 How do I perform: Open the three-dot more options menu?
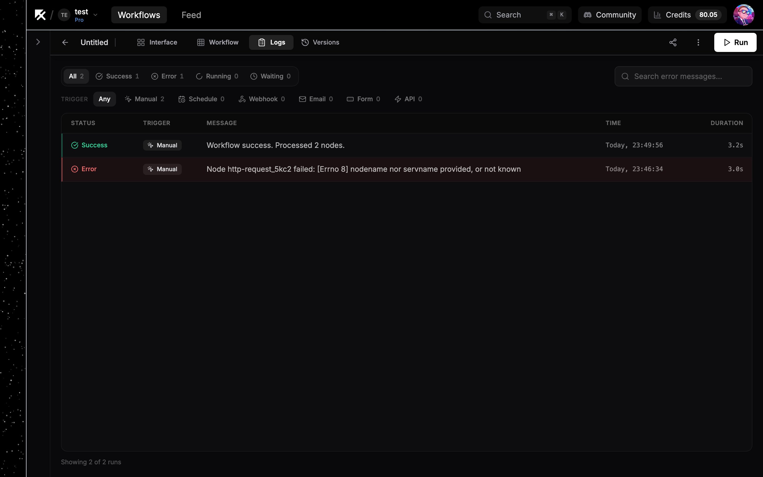tap(698, 42)
